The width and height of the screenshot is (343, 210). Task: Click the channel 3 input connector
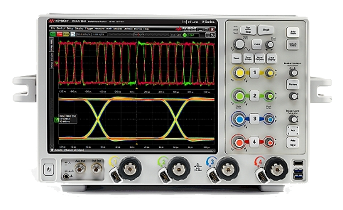pyautogui.click(x=228, y=169)
